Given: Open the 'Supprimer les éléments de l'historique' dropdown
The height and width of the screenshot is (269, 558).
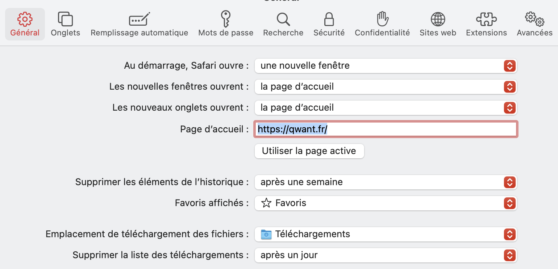Looking at the screenshot, I should (x=386, y=182).
